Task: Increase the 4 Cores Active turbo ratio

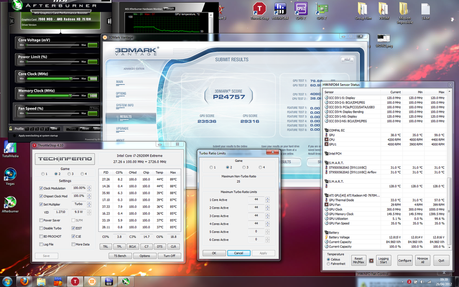Action: click(x=267, y=222)
